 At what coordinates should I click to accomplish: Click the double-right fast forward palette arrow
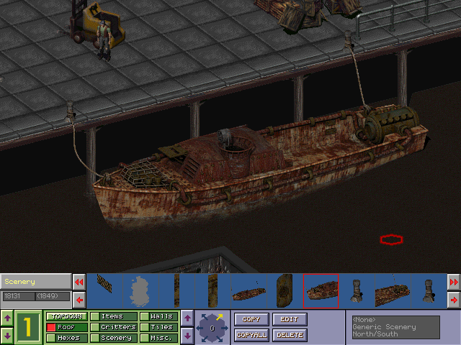[454, 282]
